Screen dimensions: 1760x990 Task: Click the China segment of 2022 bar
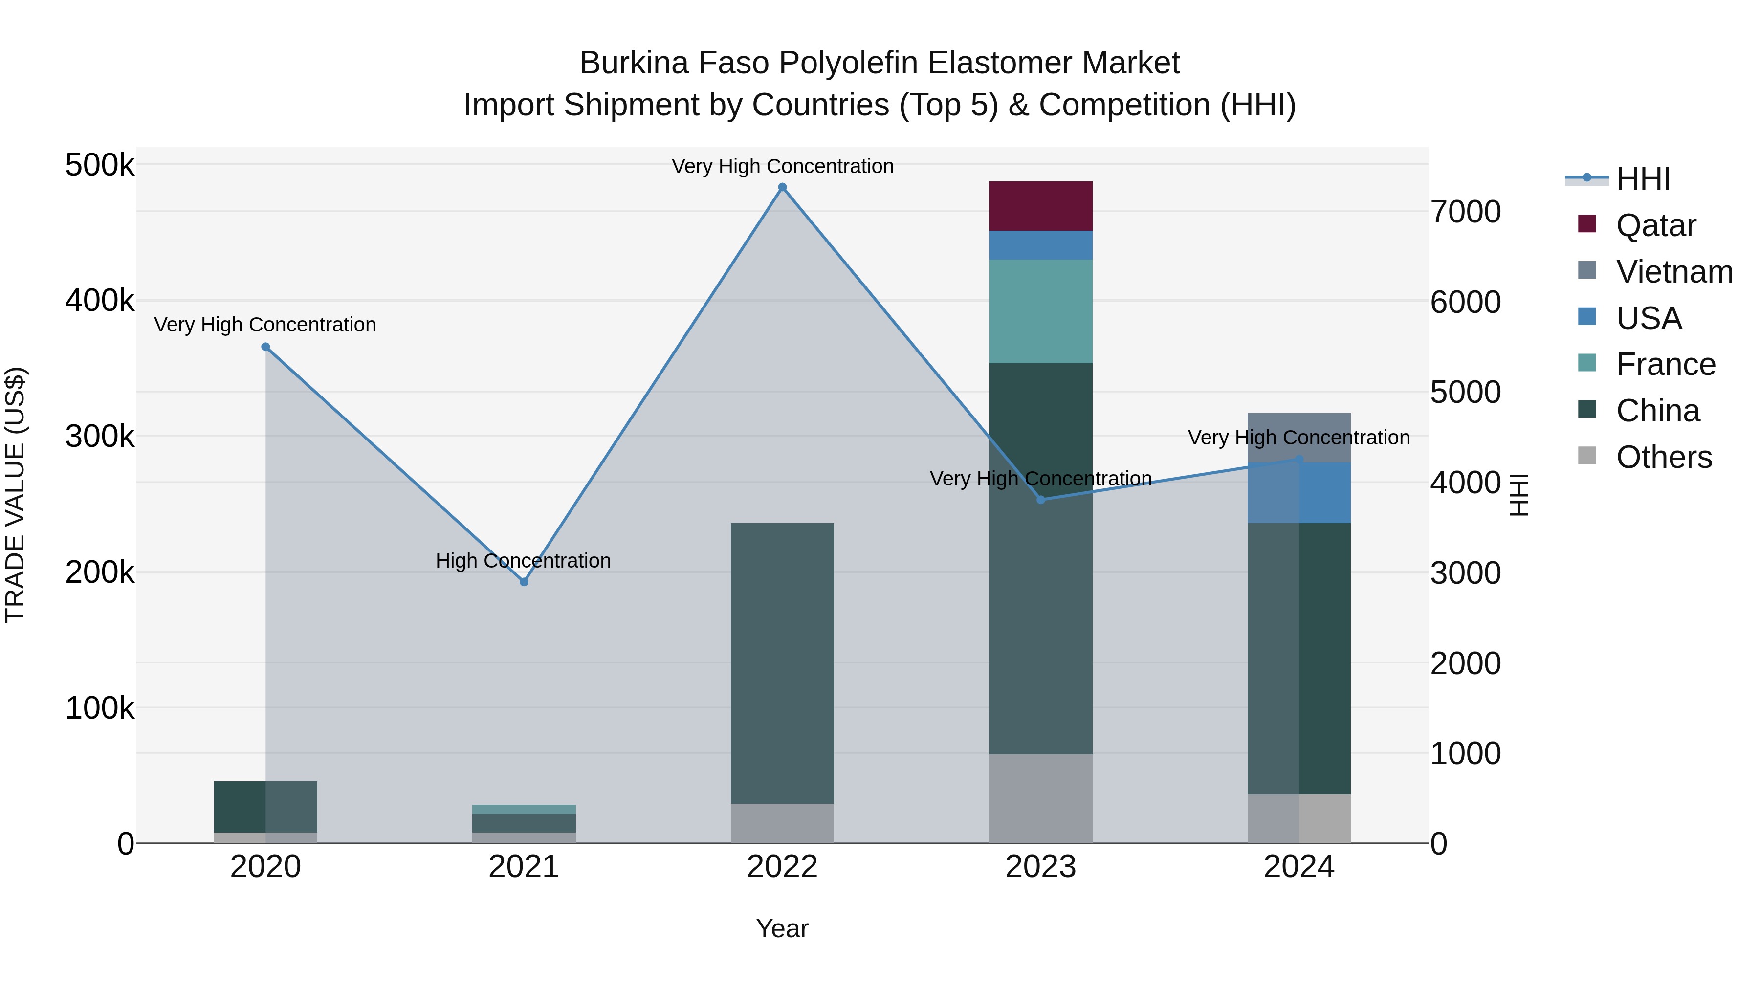782,663
